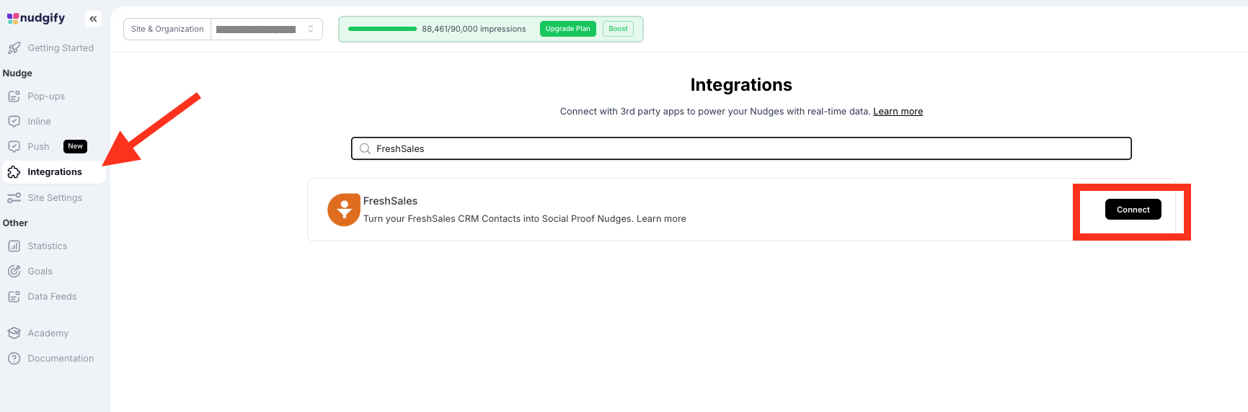Open Learn more link in FreshSales description

point(661,219)
